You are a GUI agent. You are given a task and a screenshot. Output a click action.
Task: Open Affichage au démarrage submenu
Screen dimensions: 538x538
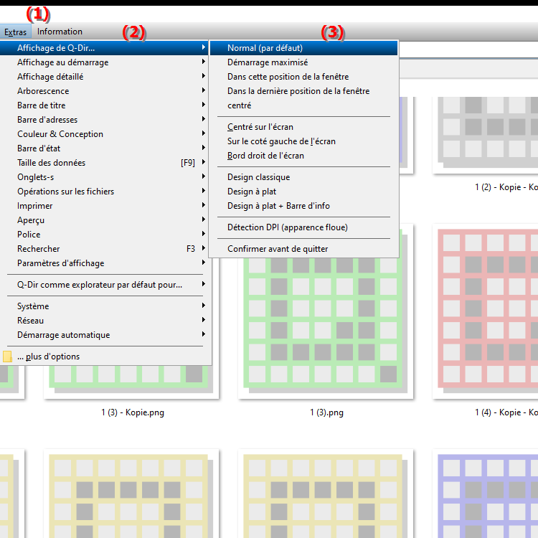(x=104, y=62)
